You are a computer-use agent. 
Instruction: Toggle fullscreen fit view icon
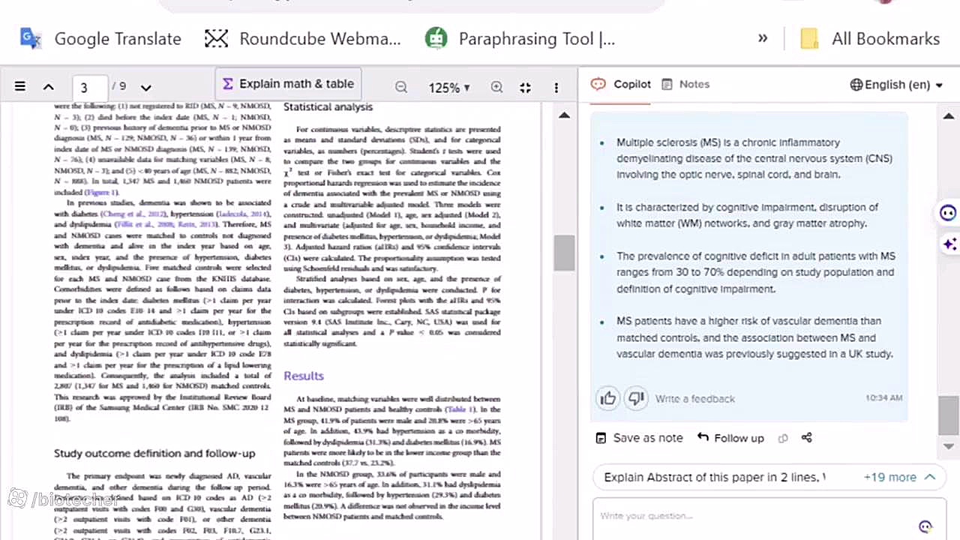[526, 88]
